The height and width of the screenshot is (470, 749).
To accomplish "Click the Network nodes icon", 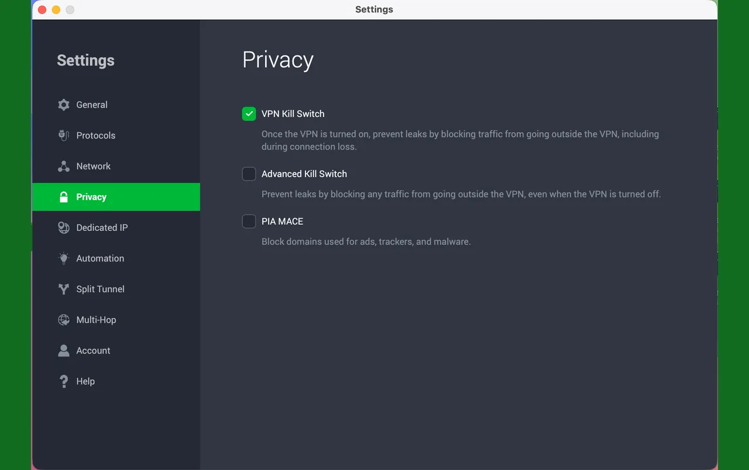I will point(64,166).
